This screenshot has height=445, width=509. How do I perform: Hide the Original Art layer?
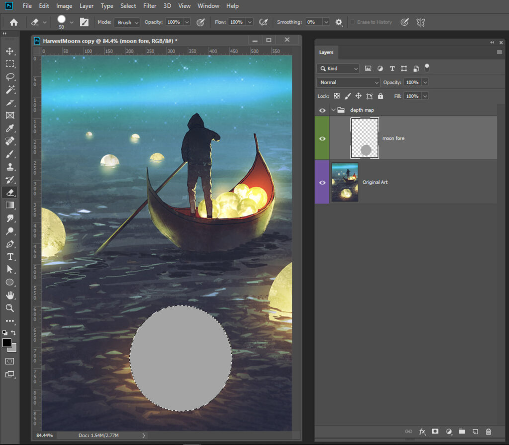[x=322, y=182]
